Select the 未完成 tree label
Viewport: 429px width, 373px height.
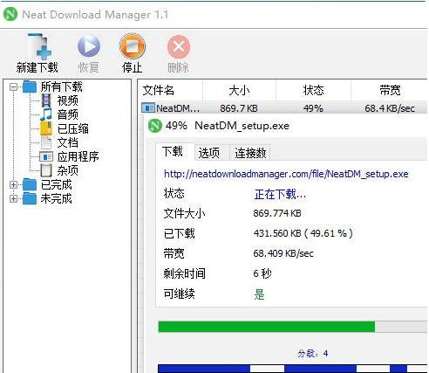57,198
